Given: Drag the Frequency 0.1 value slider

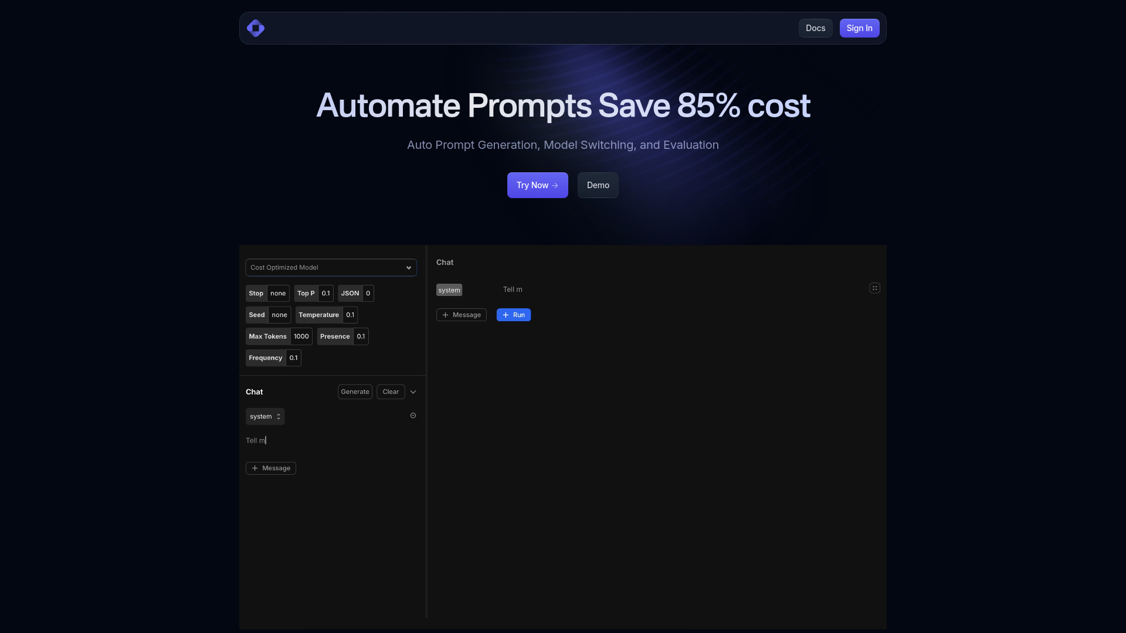Looking at the screenshot, I should tap(293, 358).
